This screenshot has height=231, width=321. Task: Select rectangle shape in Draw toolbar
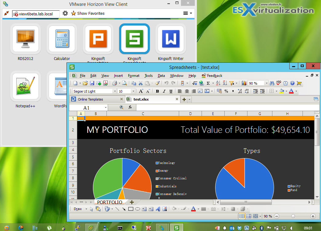[x=131, y=209]
